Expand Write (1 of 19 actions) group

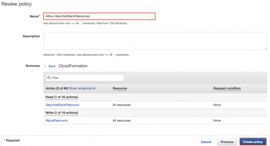coord(62,113)
